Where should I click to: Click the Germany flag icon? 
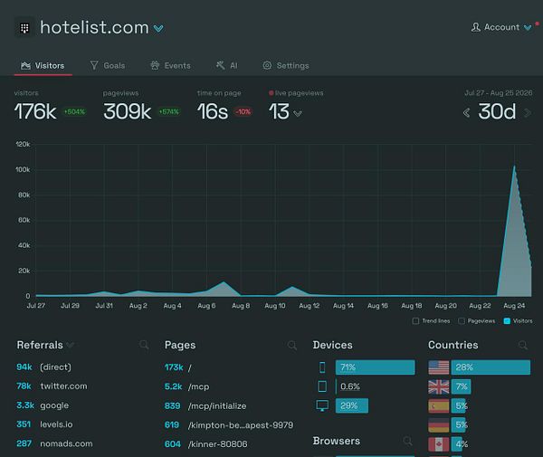pos(439,424)
